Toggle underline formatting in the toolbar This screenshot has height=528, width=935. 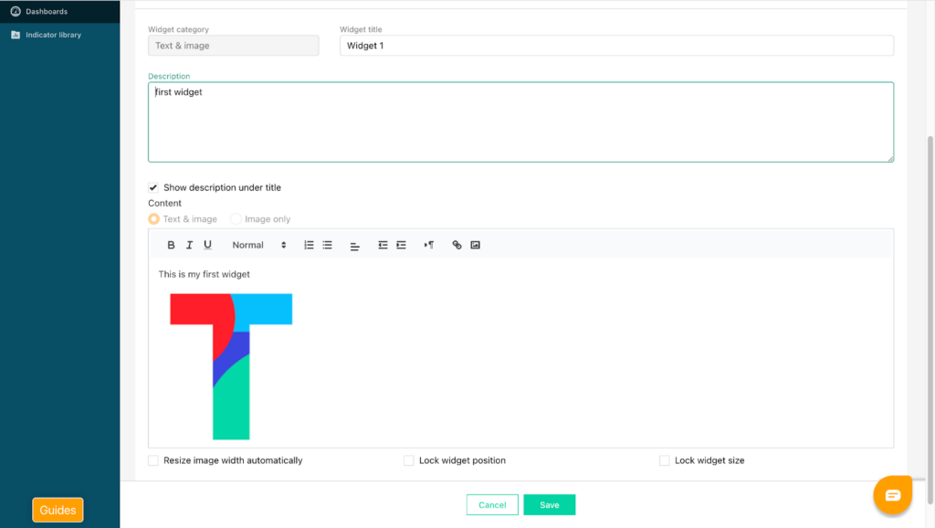[207, 245]
